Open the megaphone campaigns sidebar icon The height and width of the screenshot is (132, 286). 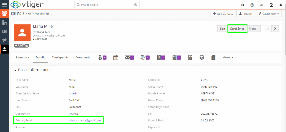[x=4, y=40]
